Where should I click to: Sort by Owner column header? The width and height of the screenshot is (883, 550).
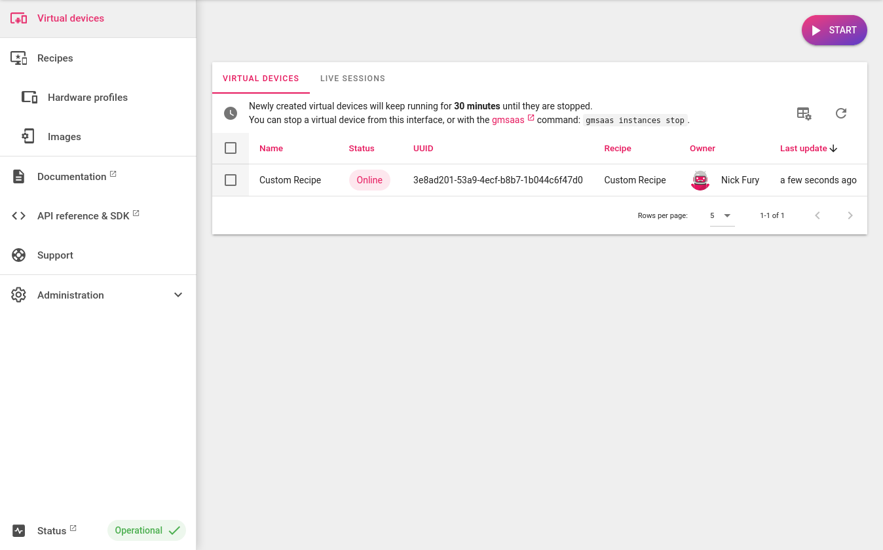(702, 149)
